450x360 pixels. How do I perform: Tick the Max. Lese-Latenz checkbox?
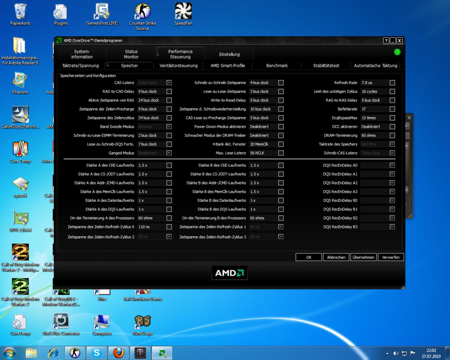click(x=281, y=153)
